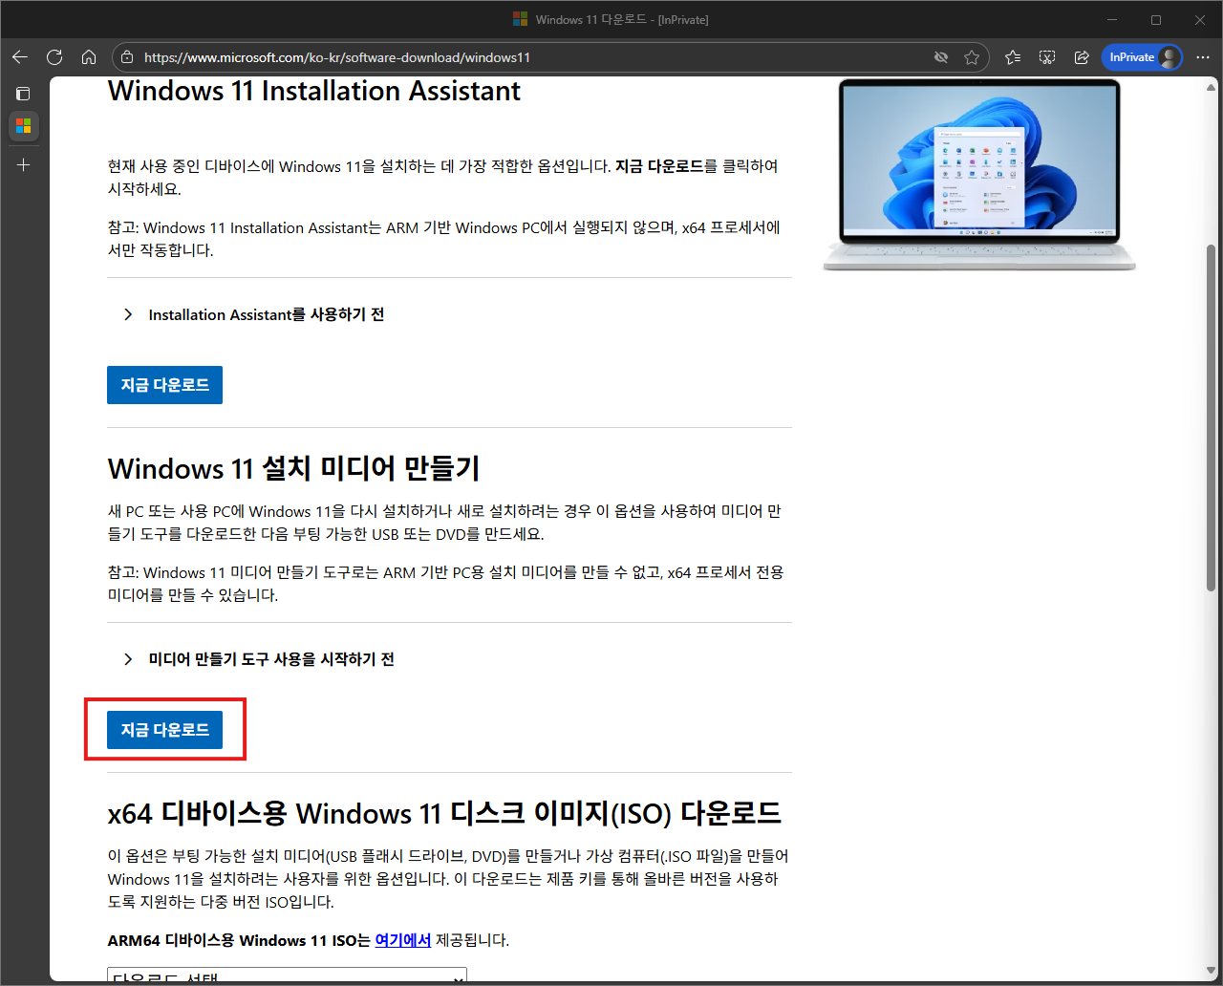Image resolution: width=1223 pixels, height=986 pixels.
Task: Click the Windows 11 설치 미디어 만들기 heading
Action: click(293, 469)
